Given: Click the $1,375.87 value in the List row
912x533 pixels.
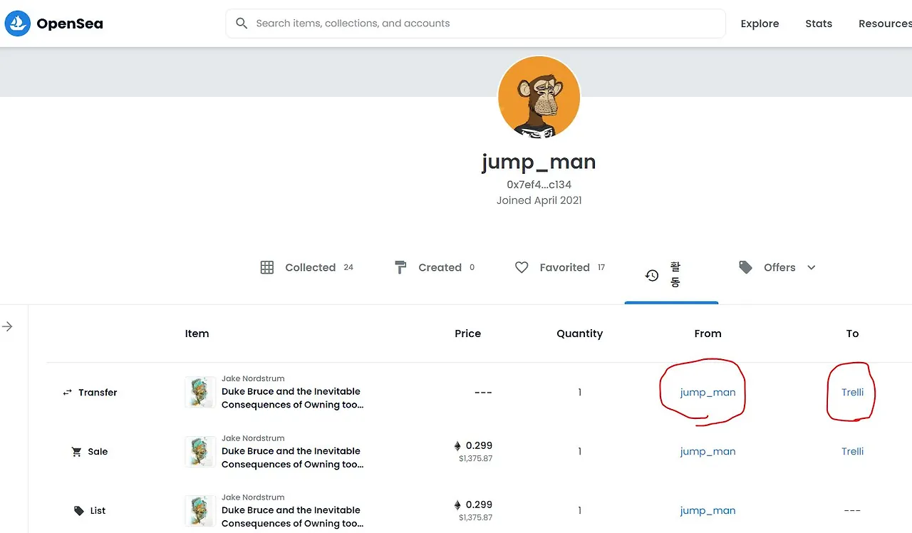Looking at the screenshot, I should pos(475,517).
